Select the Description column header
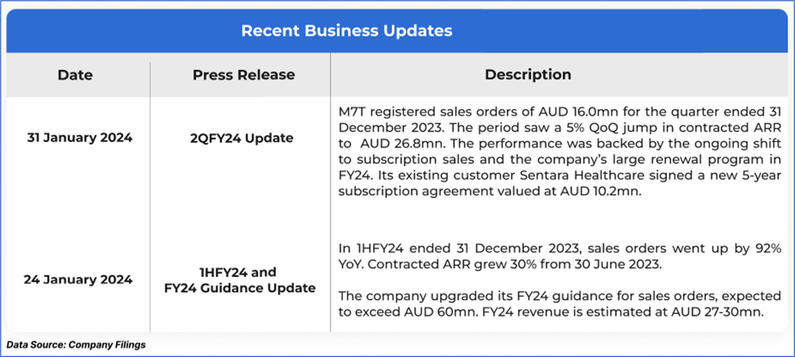The height and width of the screenshot is (357, 795). click(x=528, y=75)
